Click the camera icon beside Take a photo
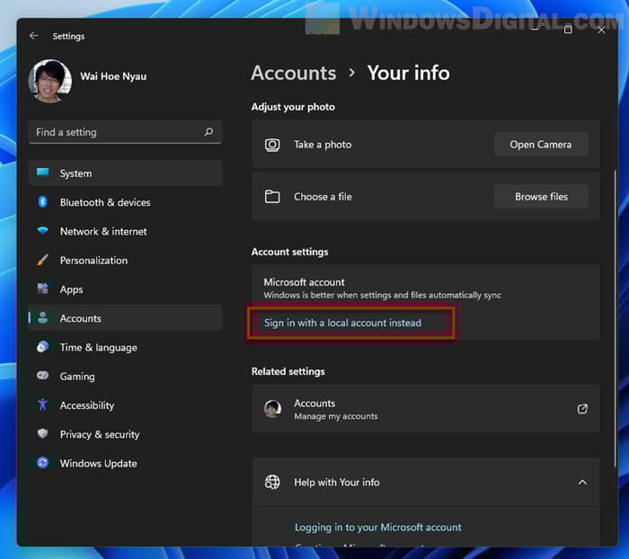The height and width of the screenshot is (559, 629). (x=272, y=145)
